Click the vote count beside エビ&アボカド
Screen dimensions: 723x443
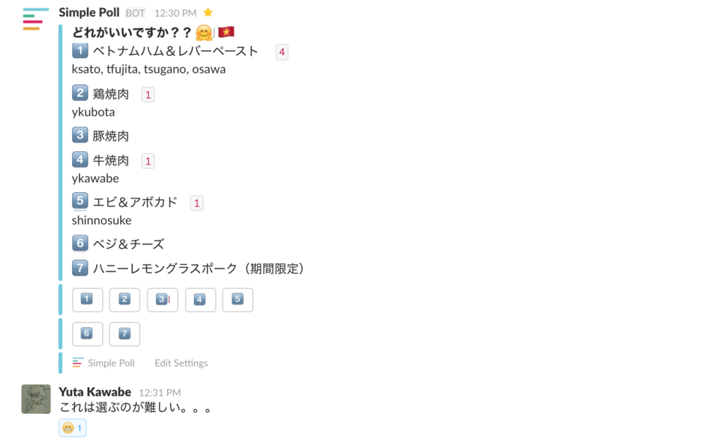tap(197, 203)
